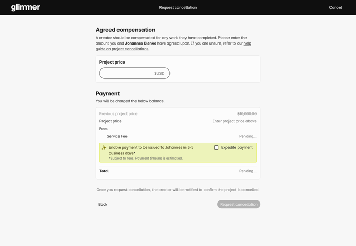Click the Request cancellation header title

pos(178,7)
